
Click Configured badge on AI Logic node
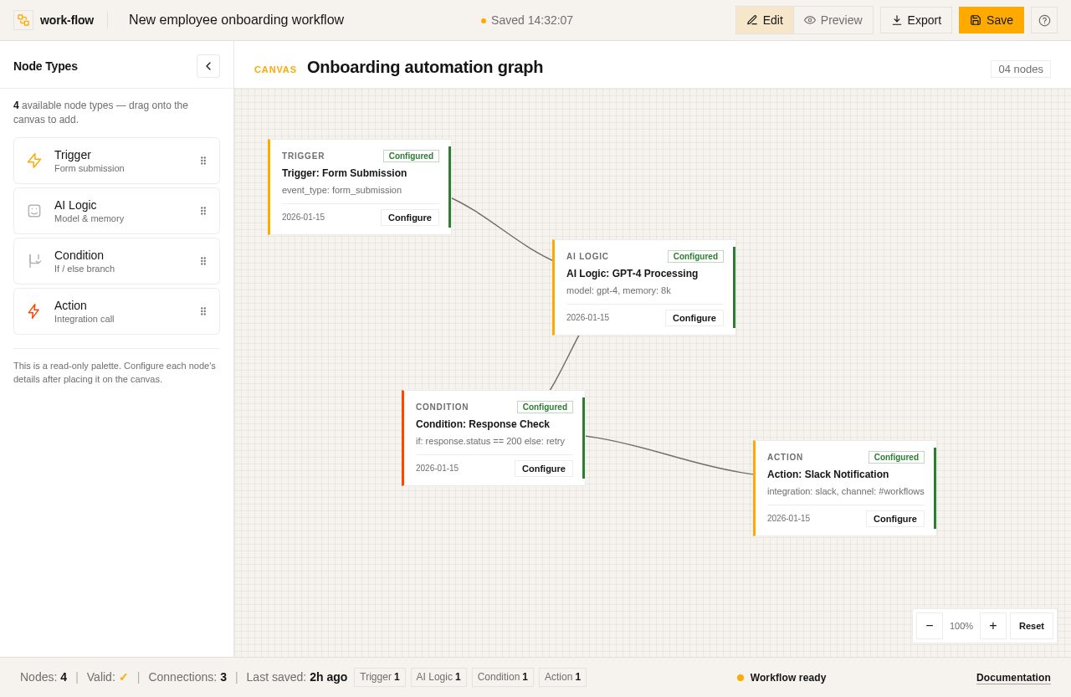pyautogui.click(x=695, y=256)
